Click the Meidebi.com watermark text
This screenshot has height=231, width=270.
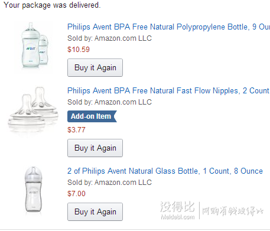(x=178, y=217)
